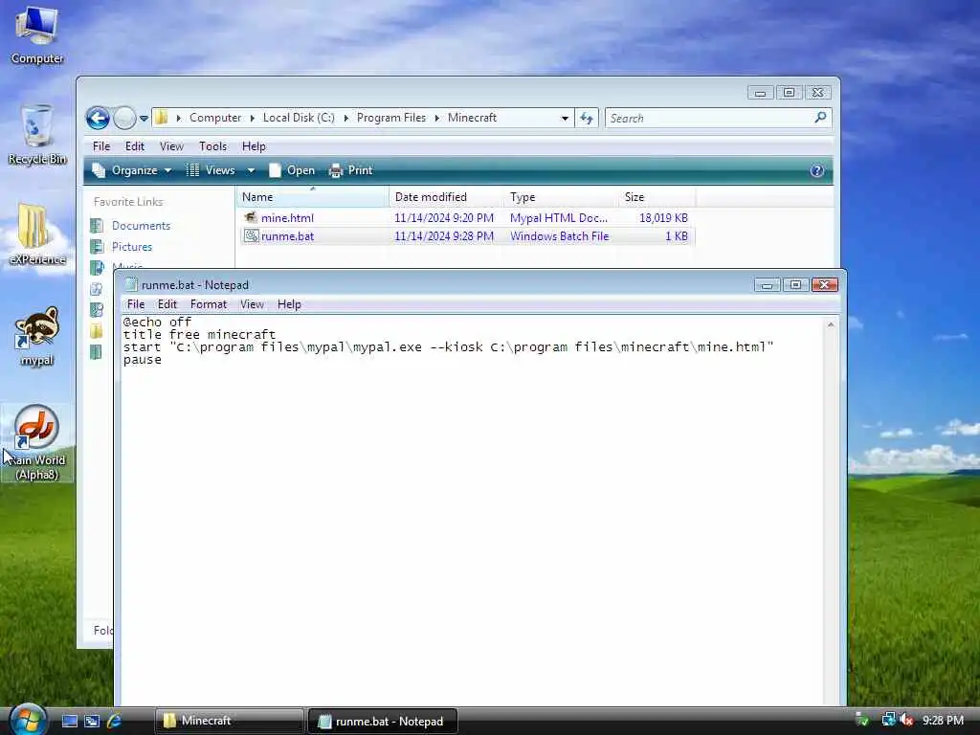Switch to runme.bat - Notepad taskbar button
Screen dimensions: 980x735
[383, 722]
